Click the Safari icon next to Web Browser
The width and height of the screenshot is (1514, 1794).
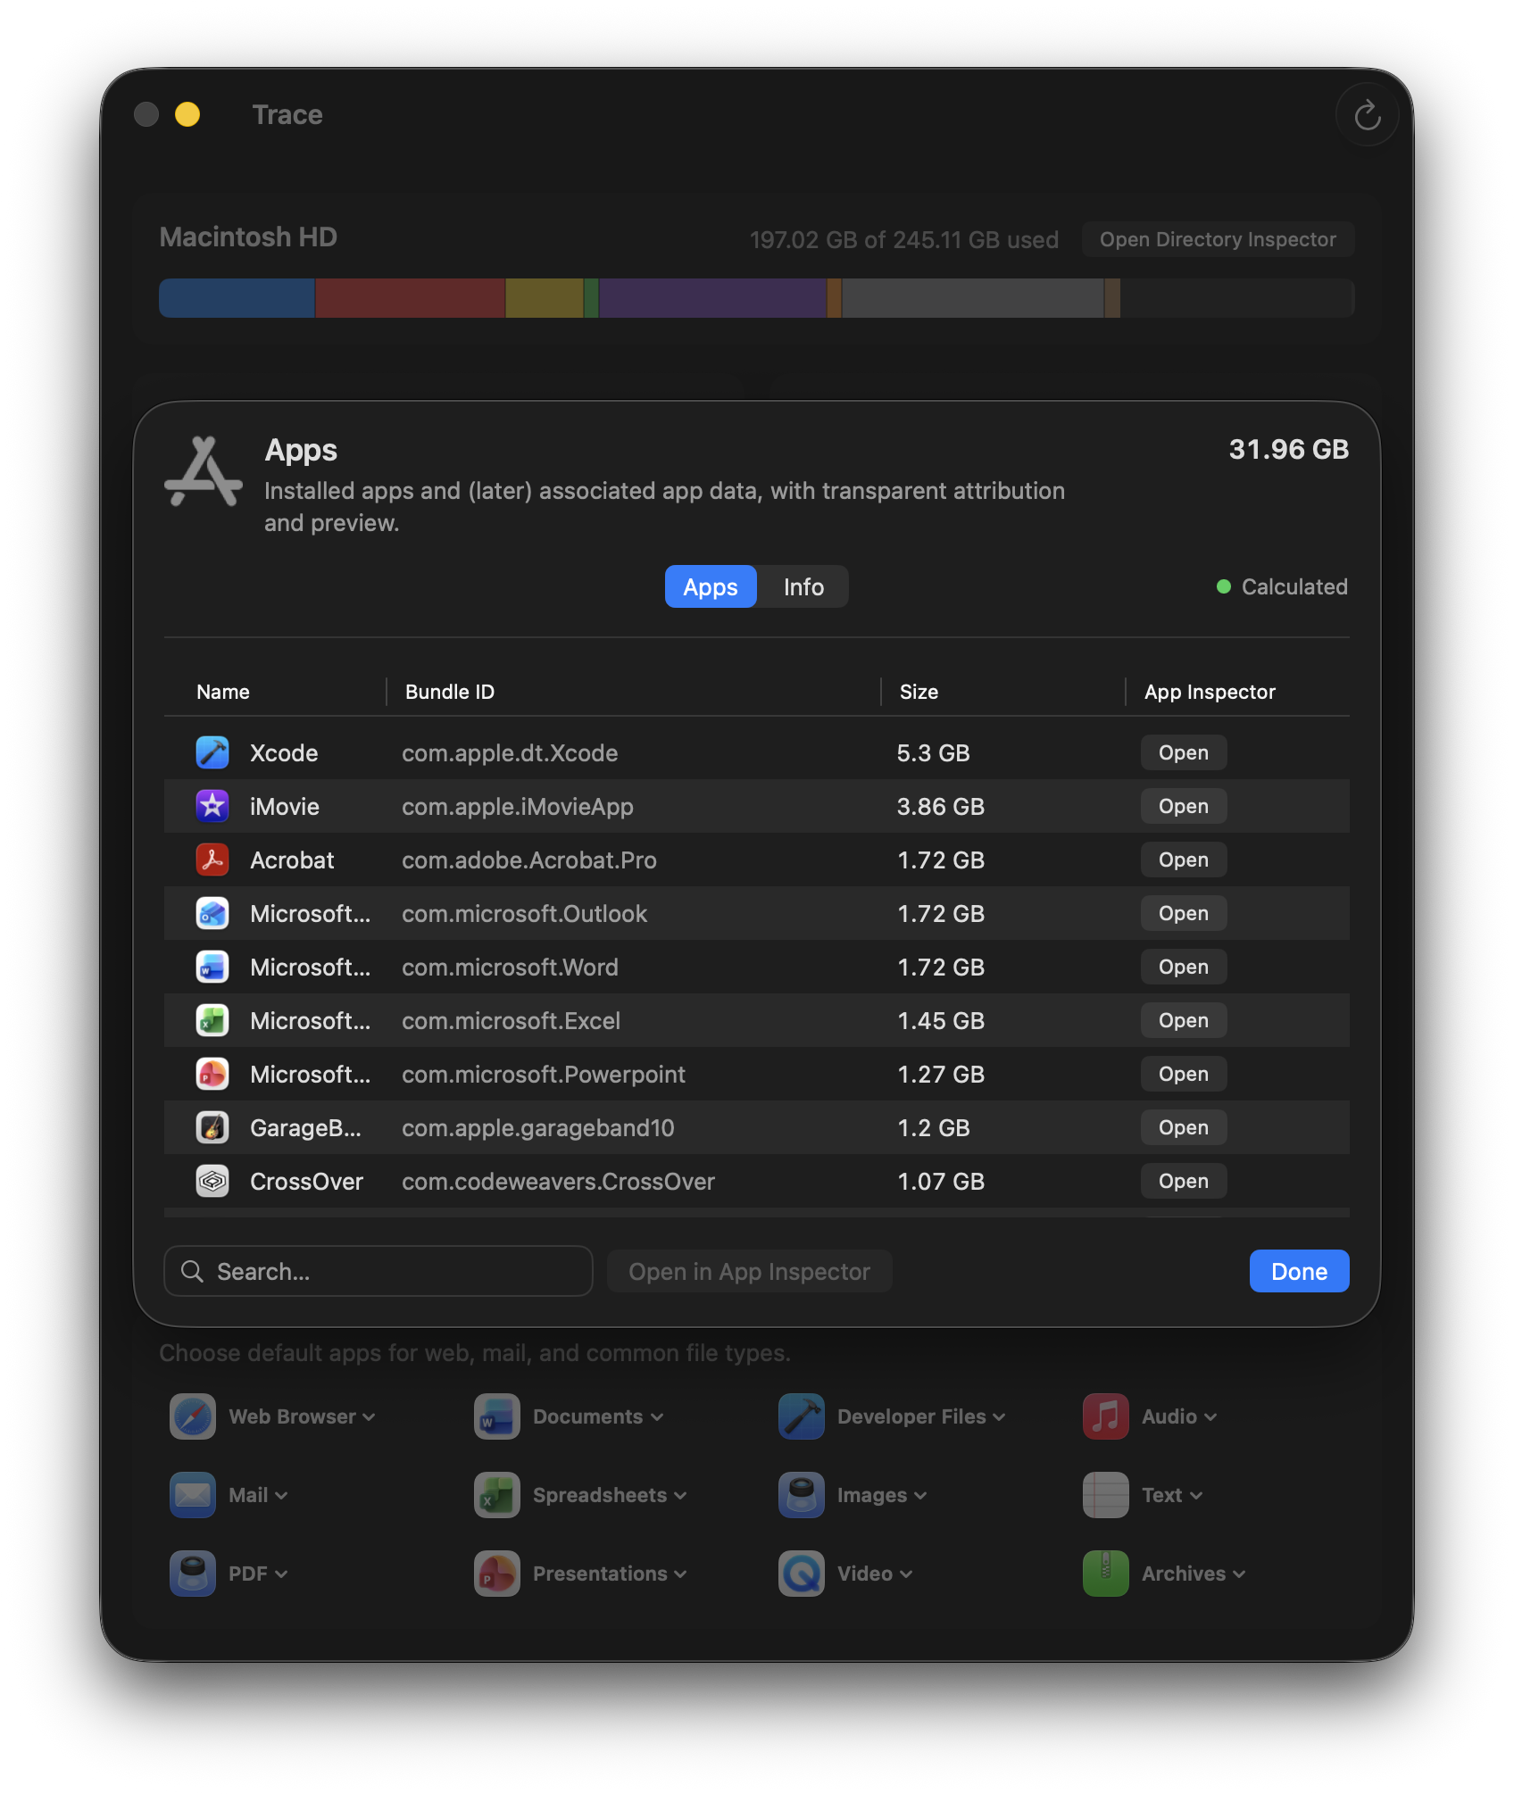[192, 1416]
